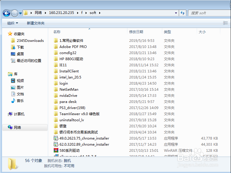The width and height of the screenshot is (231, 173).
Task: Click the 56 个对象 status text
Action: 34,160
